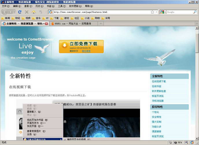Click the 其它语言 link
Screen dimensions: 199x145
(x=86, y=51)
